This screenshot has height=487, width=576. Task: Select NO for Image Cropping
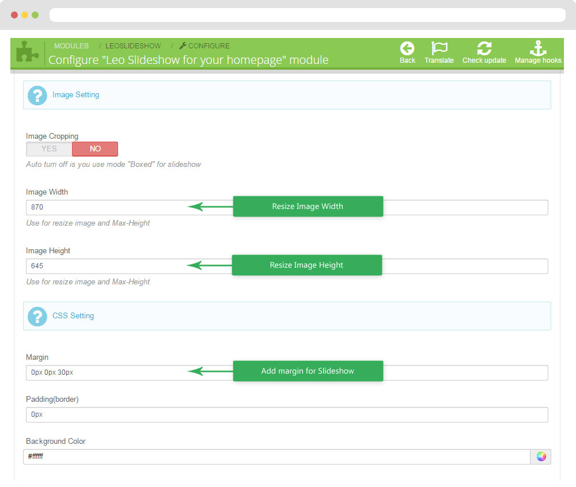[95, 149]
